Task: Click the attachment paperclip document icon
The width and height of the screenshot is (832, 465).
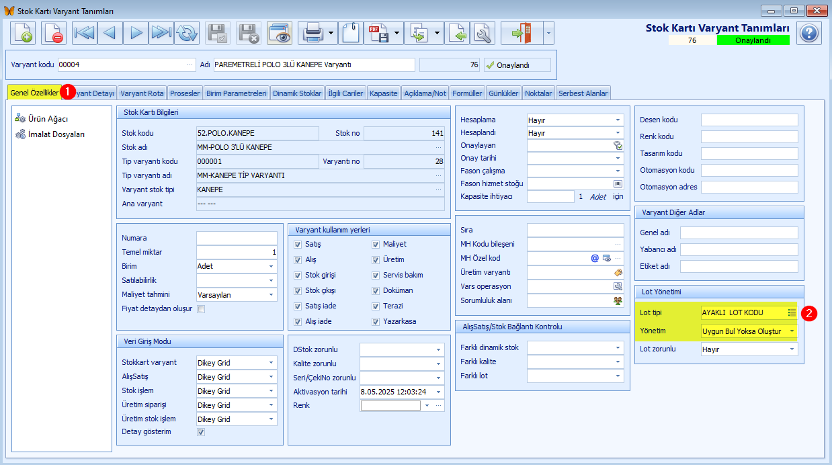Action: pos(351,33)
